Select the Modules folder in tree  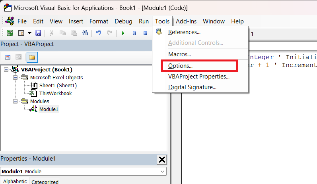coord(40,102)
